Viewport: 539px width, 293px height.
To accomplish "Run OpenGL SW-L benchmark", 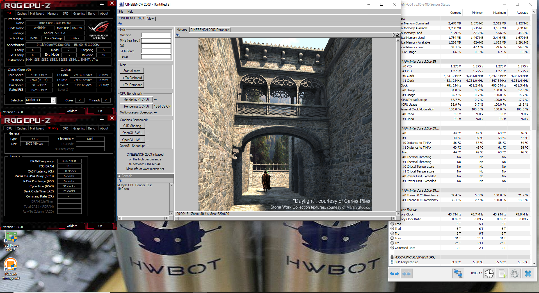I will click(132, 133).
